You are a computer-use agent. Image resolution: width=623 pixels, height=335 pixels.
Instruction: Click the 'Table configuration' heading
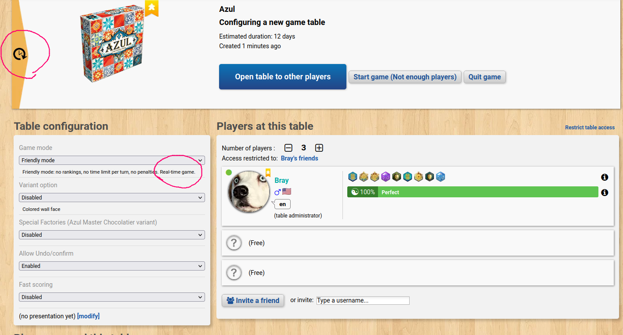(x=61, y=126)
